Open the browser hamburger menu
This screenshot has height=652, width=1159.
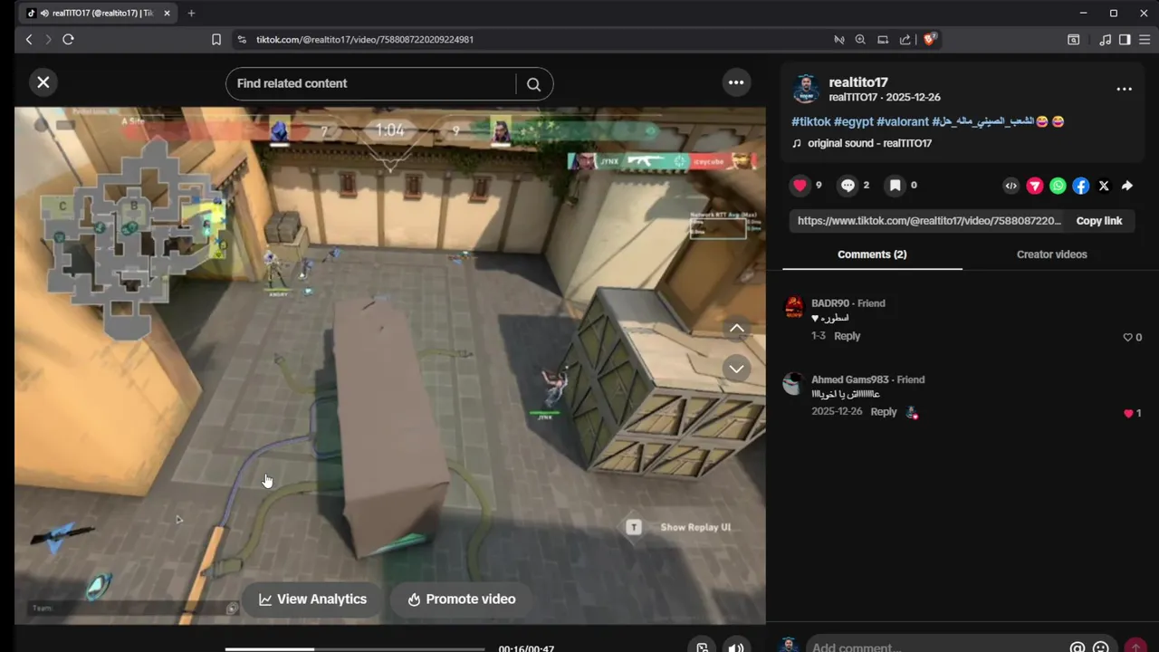(1145, 39)
